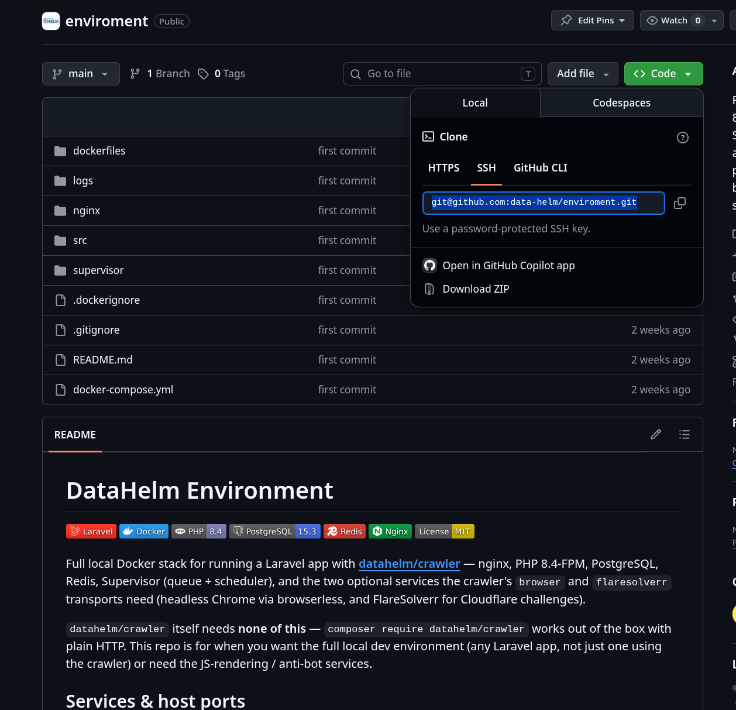Open the supervisor folder
The width and height of the screenshot is (736, 710).
98,270
